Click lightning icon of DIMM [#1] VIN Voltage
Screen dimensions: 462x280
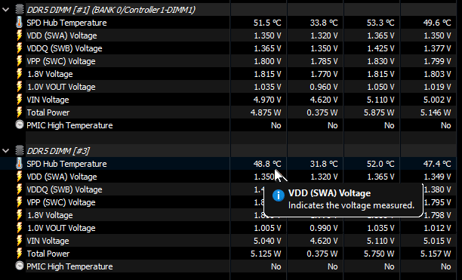click(19, 100)
